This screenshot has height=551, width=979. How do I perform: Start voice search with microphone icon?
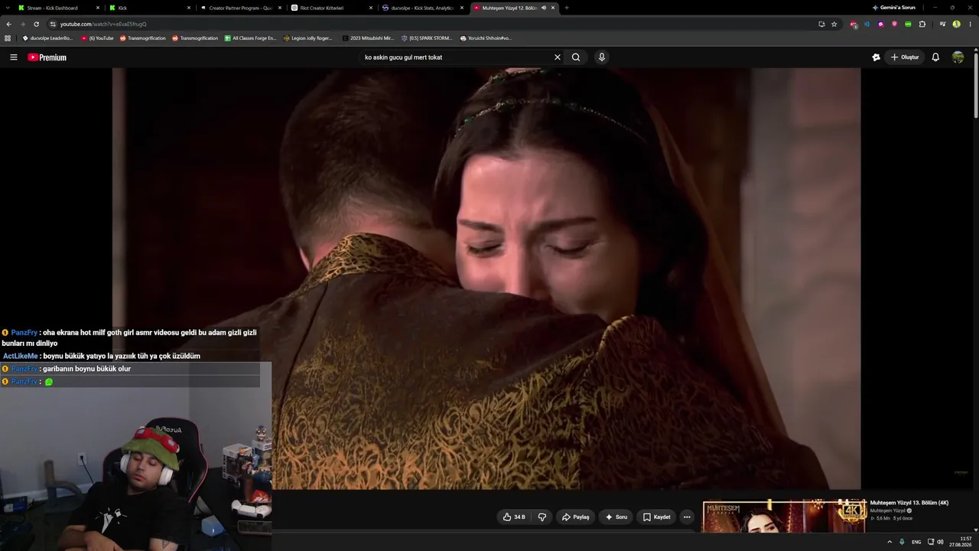(x=602, y=57)
